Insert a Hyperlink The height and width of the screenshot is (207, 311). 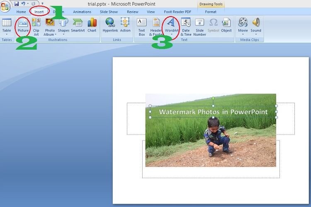110,25
